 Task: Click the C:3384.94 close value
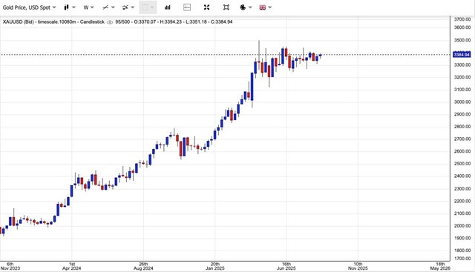pos(221,21)
